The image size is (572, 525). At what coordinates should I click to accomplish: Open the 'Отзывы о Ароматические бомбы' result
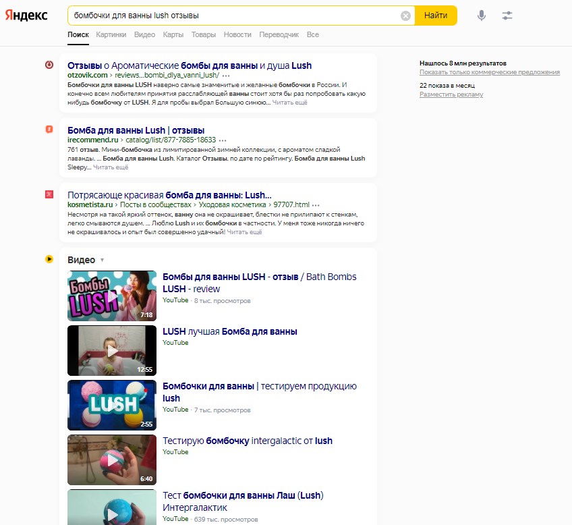click(x=190, y=65)
